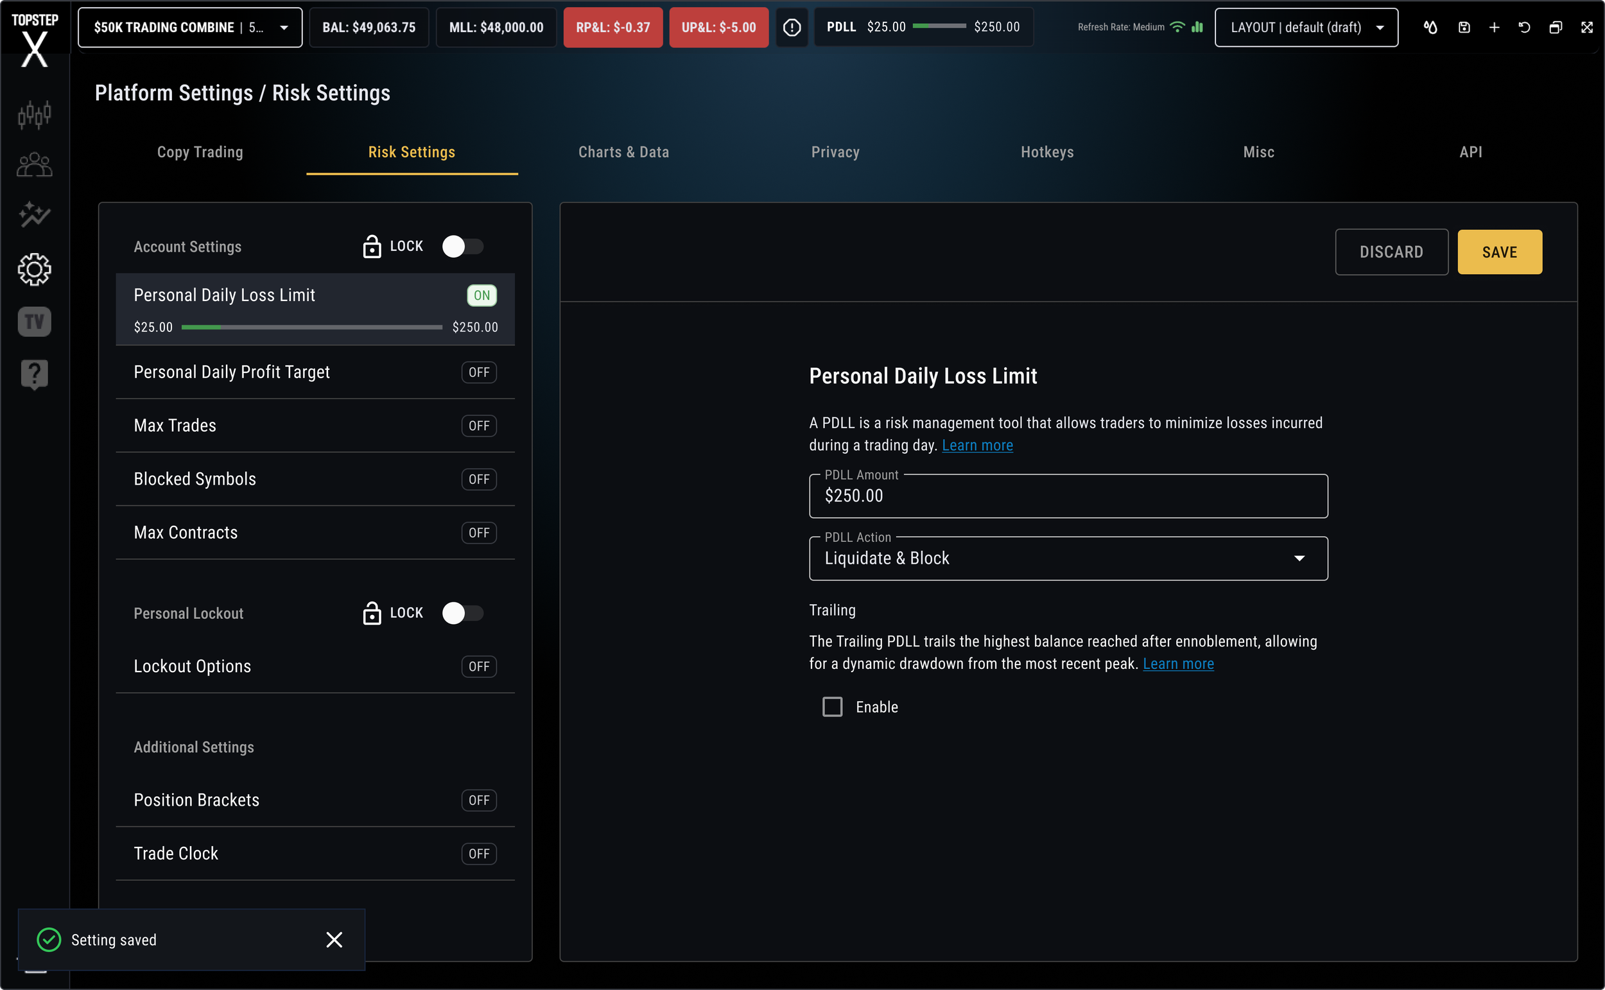This screenshot has width=1605, height=990.
Task: Click the Refresh Rate: Medium label
Action: pyautogui.click(x=1121, y=27)
